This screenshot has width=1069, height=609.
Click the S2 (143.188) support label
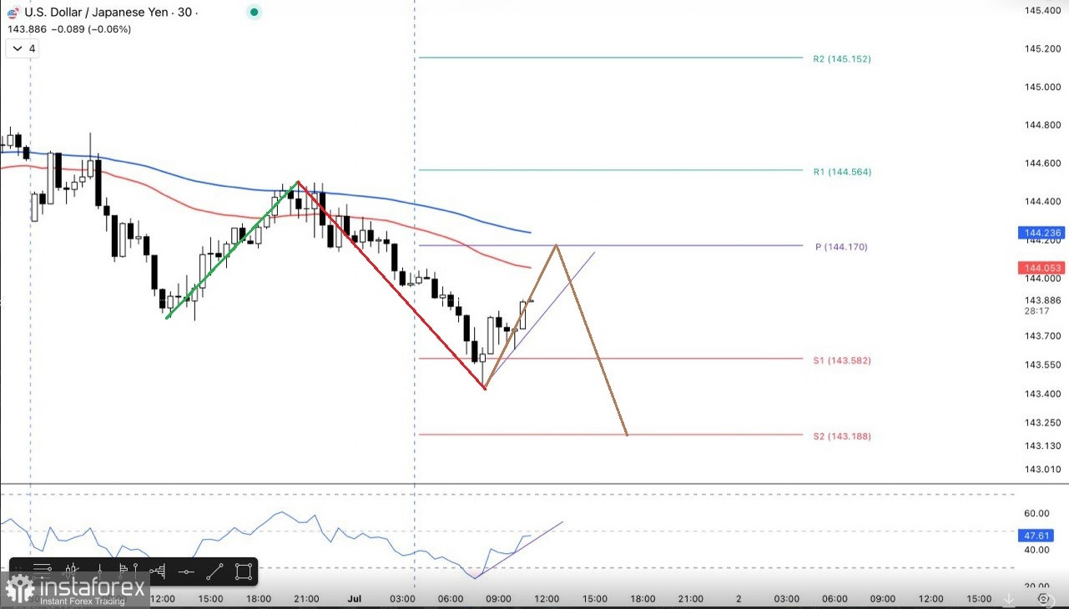click(x=842, y=436)
